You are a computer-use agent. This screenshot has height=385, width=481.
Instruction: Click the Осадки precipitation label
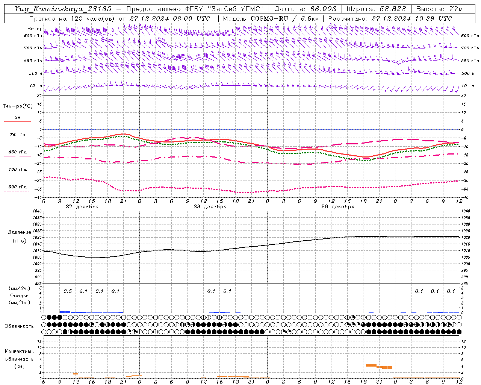tap(19, 296)
